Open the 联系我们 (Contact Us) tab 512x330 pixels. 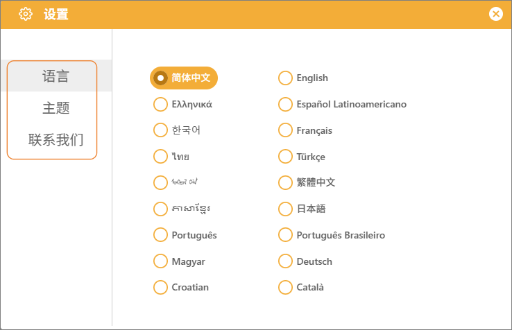tap(56, 139)
